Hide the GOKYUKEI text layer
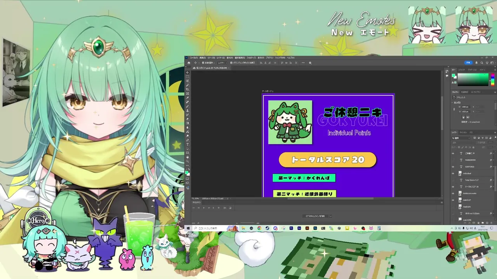Viewport: 497px width, 279px height. pos(453,167)
